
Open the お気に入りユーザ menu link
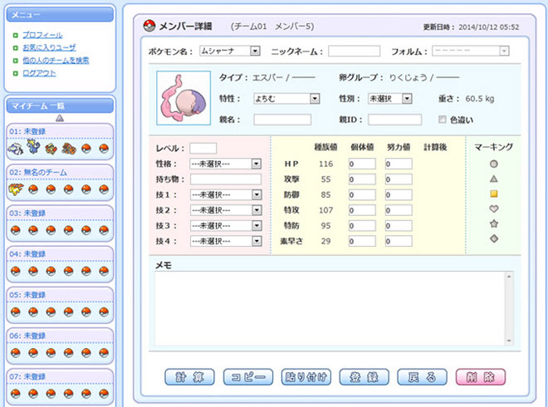coord(49,47)
